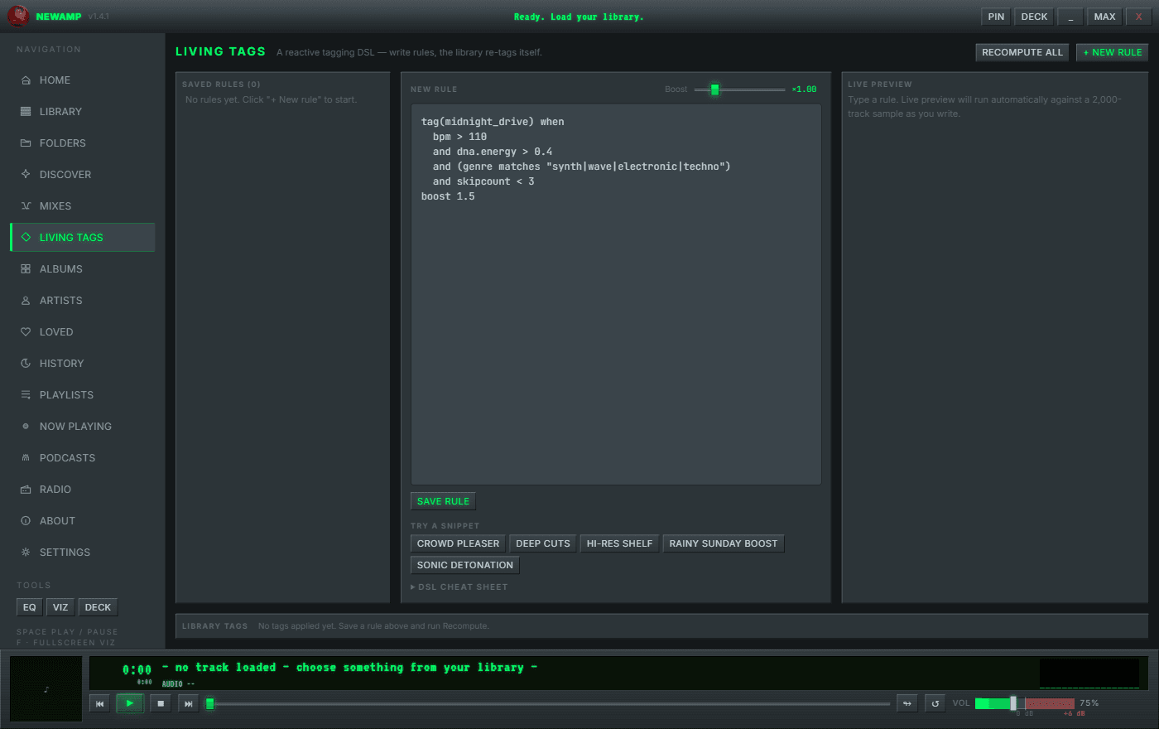The width and height of the screenshot is (1159, 729).
Task: Pin the window with the PIN button
Action: coord(996,17)
